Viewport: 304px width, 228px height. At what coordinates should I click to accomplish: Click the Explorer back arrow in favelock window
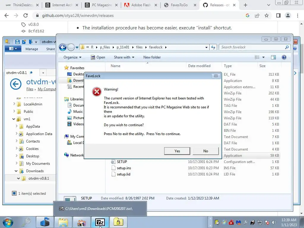(x=63, y=47)
